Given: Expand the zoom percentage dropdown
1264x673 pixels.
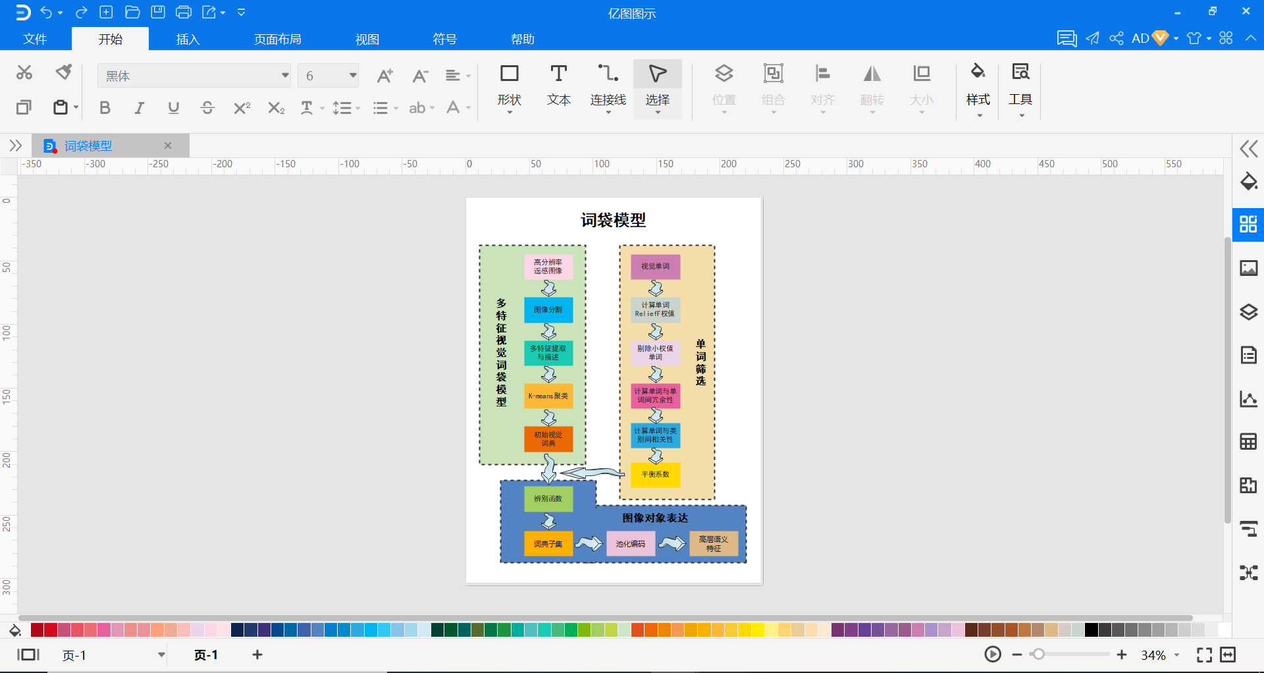Looking at the screenshot, I should [1177, 655].
